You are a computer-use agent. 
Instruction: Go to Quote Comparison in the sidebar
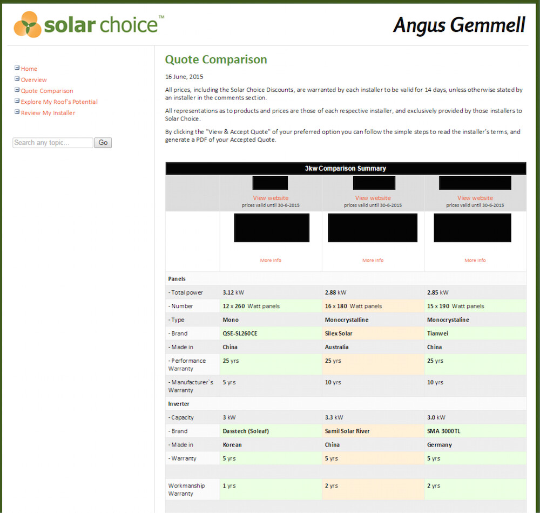pos(47,91)
